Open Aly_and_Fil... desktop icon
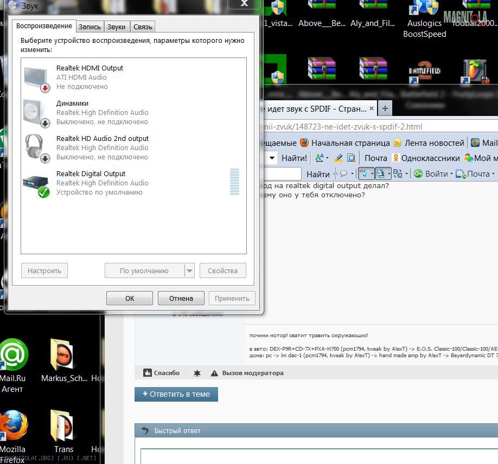This screenshot has height=464, width=498. [373, 14]
